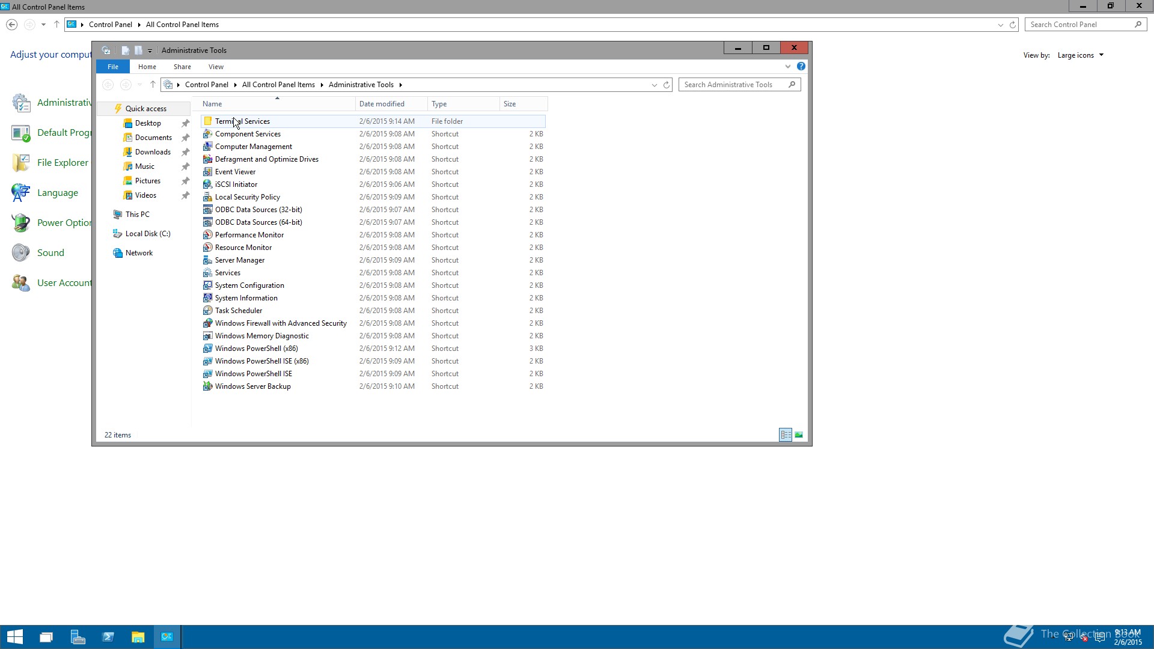
Task: Select the Windows Memory Diagnostic icon
Action: coord(207,336)
